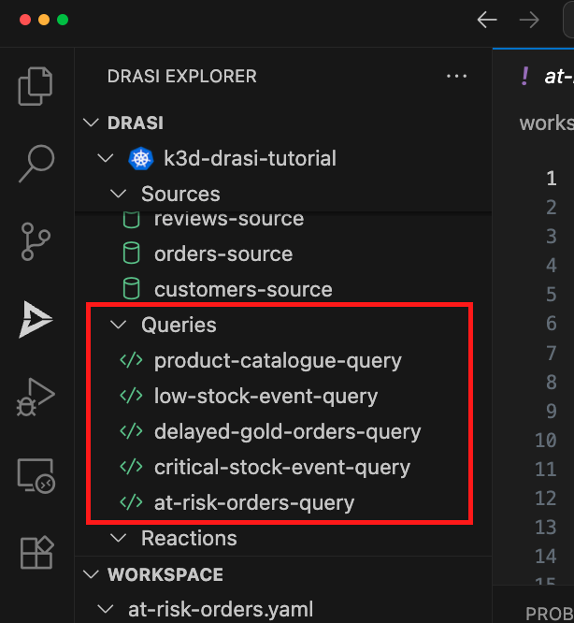Viewport: 574px width, 623px height.
Task: Go back using the left arrow
Action: [x=486, y=20]
